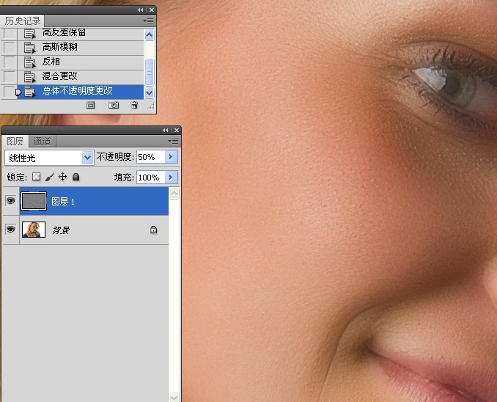
Task: Set history brush source for 混合更改
Action: [10, 77]
